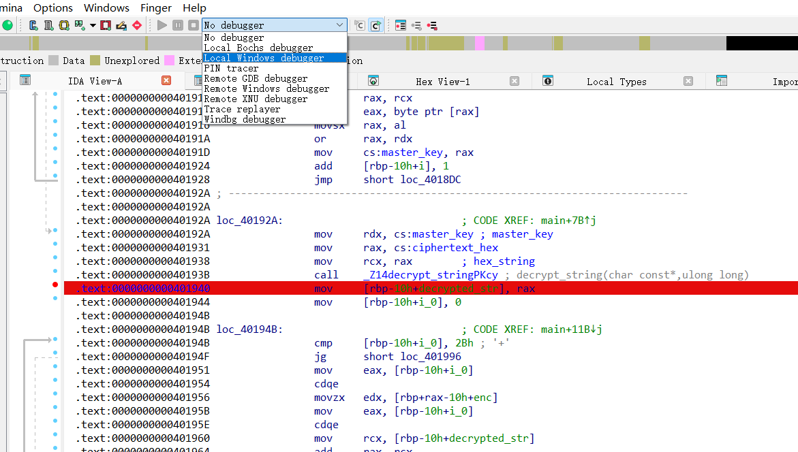Close the IDA View-A tab
Screen dimensions: 798x452
pyautogui.click(x=166, y=80)
